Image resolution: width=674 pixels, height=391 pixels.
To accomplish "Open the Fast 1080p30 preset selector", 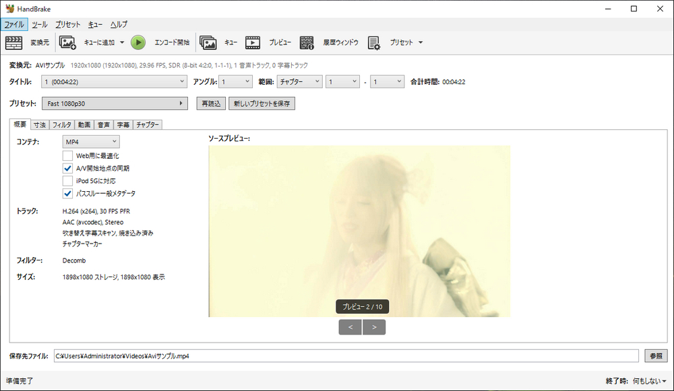I will (115, 104).
